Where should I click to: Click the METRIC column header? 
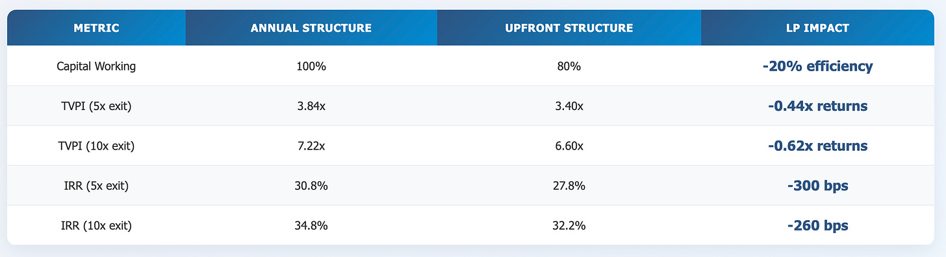pos(96,28)
